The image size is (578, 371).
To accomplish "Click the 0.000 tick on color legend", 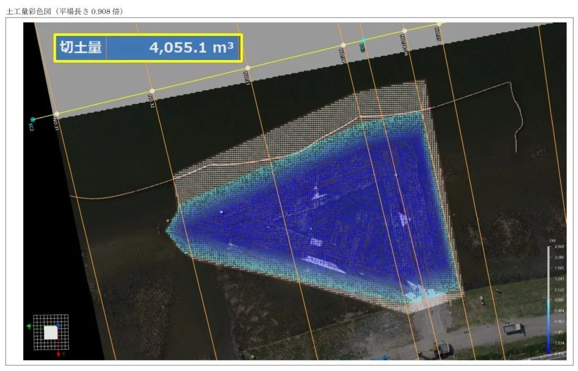I will [559, 300].
